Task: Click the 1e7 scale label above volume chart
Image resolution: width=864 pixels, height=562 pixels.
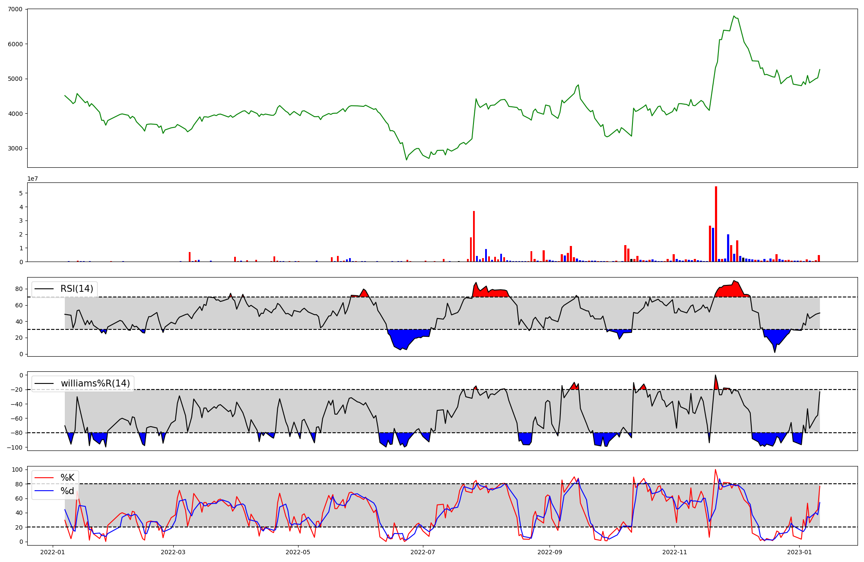Action: click(x=32, y=179)
